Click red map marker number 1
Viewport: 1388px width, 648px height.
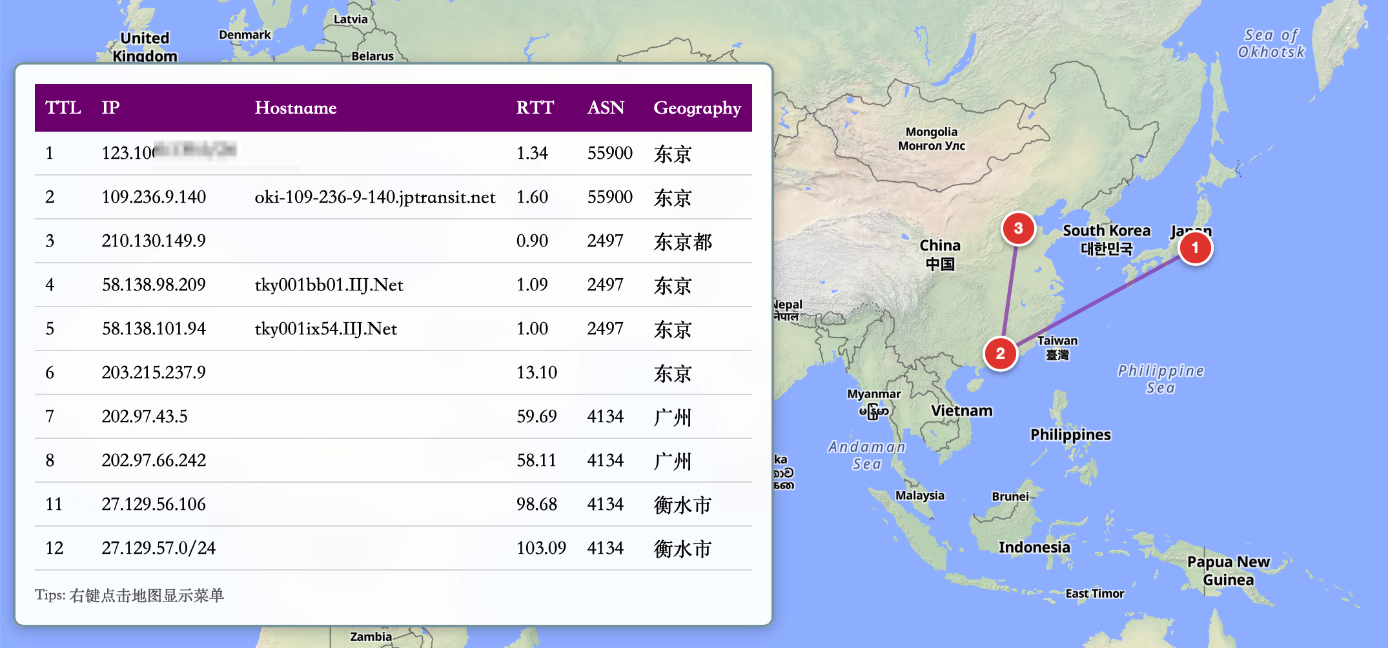click(1195, 248)
